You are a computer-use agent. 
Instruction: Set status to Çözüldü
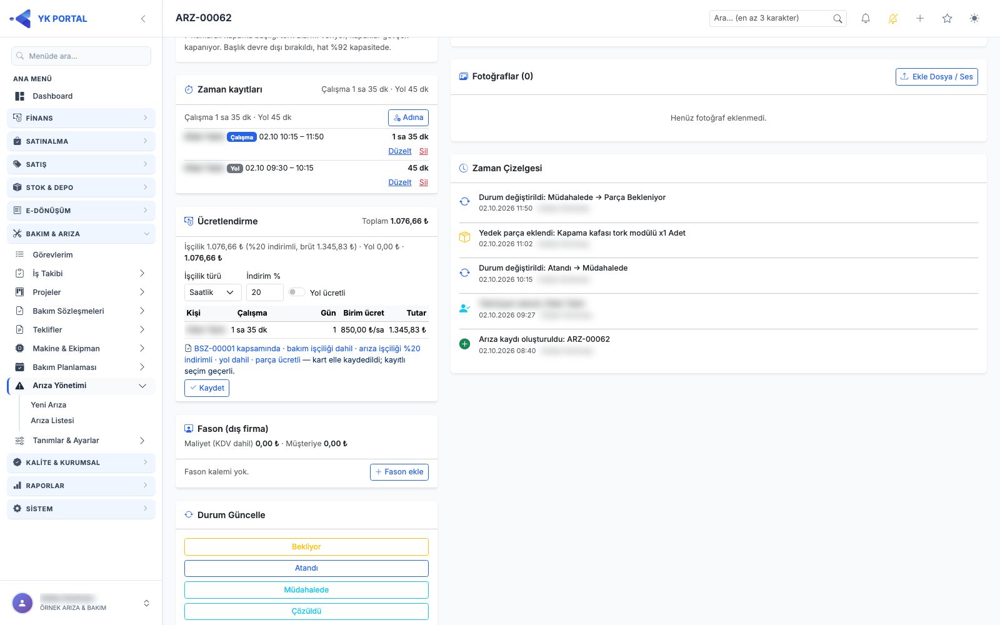point(306,611)
